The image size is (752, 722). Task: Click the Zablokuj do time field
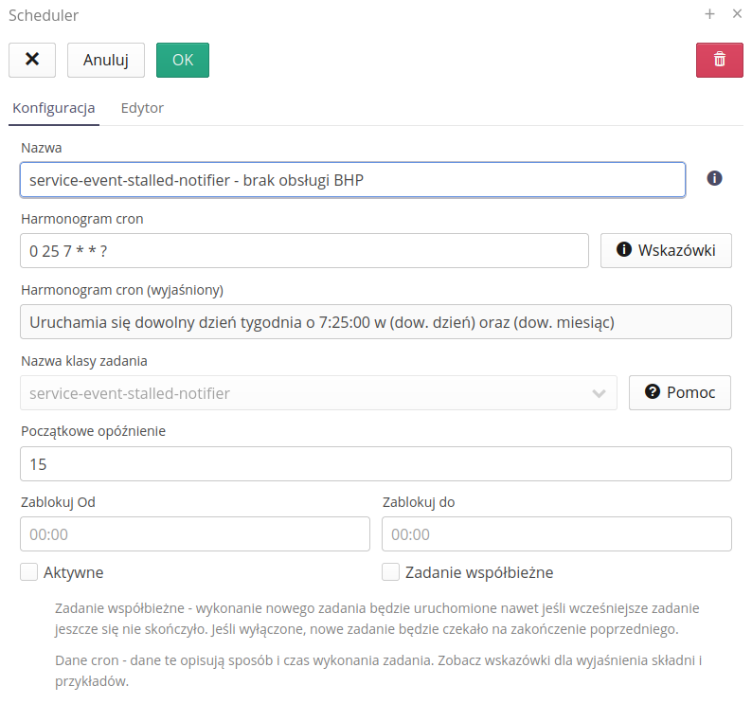(556, 534)
